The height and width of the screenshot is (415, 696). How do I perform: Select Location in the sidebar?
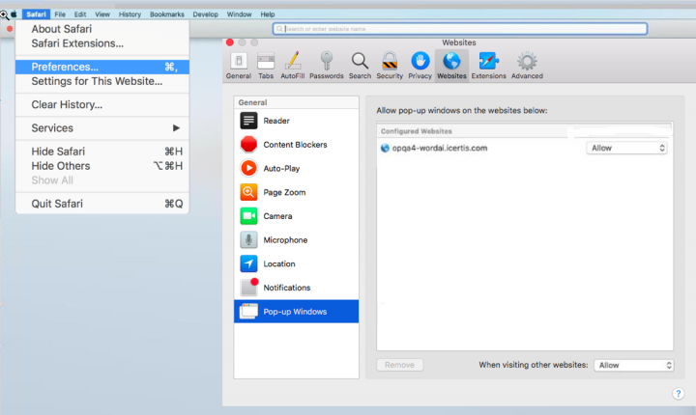(296, 263)
